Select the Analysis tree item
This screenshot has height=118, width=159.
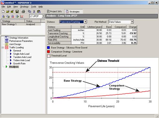[x=14, y=67]
